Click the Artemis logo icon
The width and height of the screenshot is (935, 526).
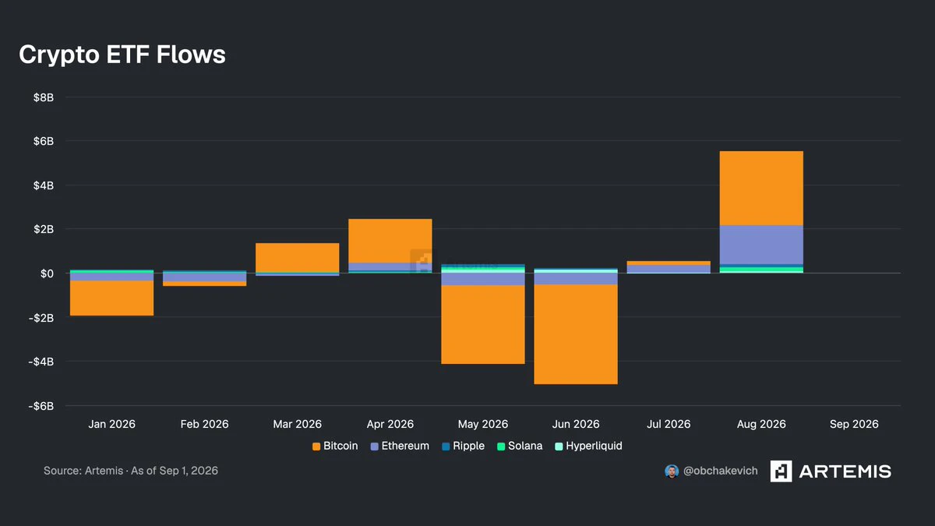(781, 471)
